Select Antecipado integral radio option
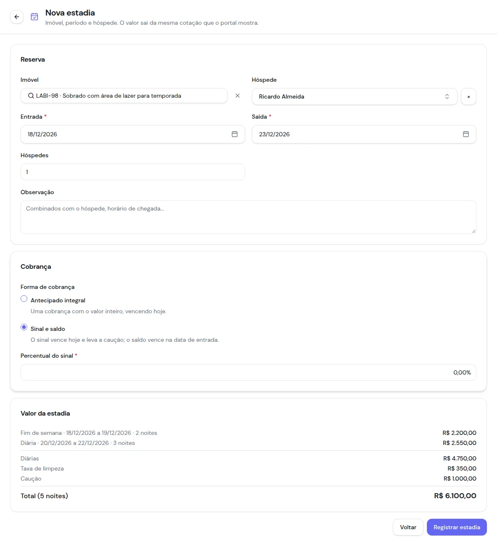Image resolution: width=497 pixels, height=546 pixels. [24, 299]
